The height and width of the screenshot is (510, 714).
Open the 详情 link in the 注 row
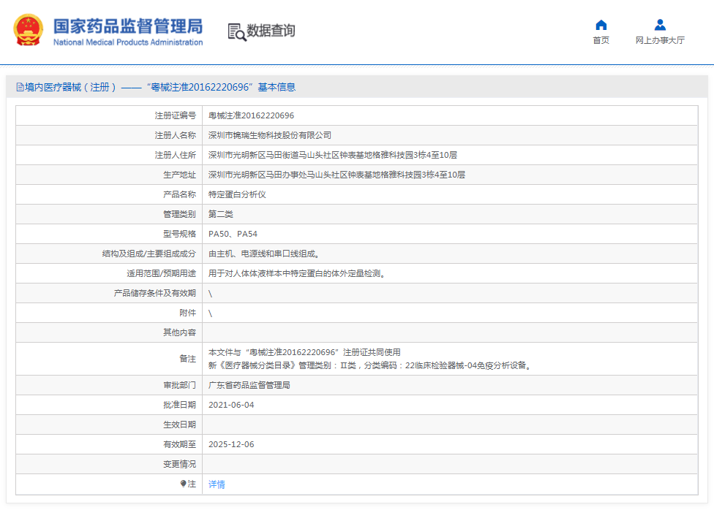[217, 484]
